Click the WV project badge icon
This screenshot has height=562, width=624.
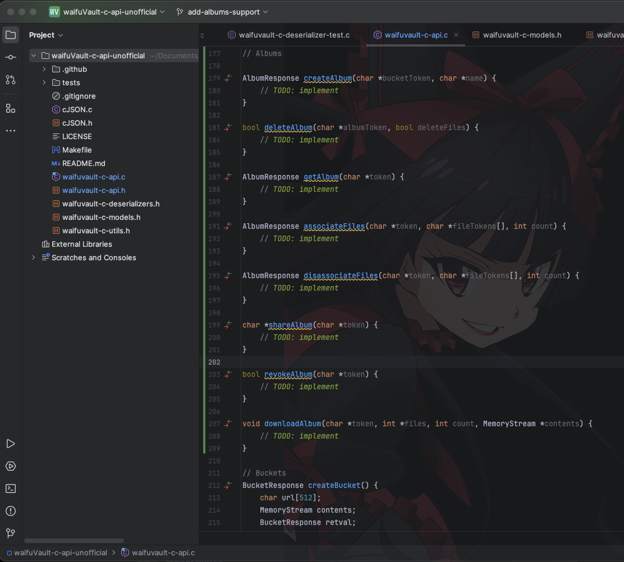(54, 12)
